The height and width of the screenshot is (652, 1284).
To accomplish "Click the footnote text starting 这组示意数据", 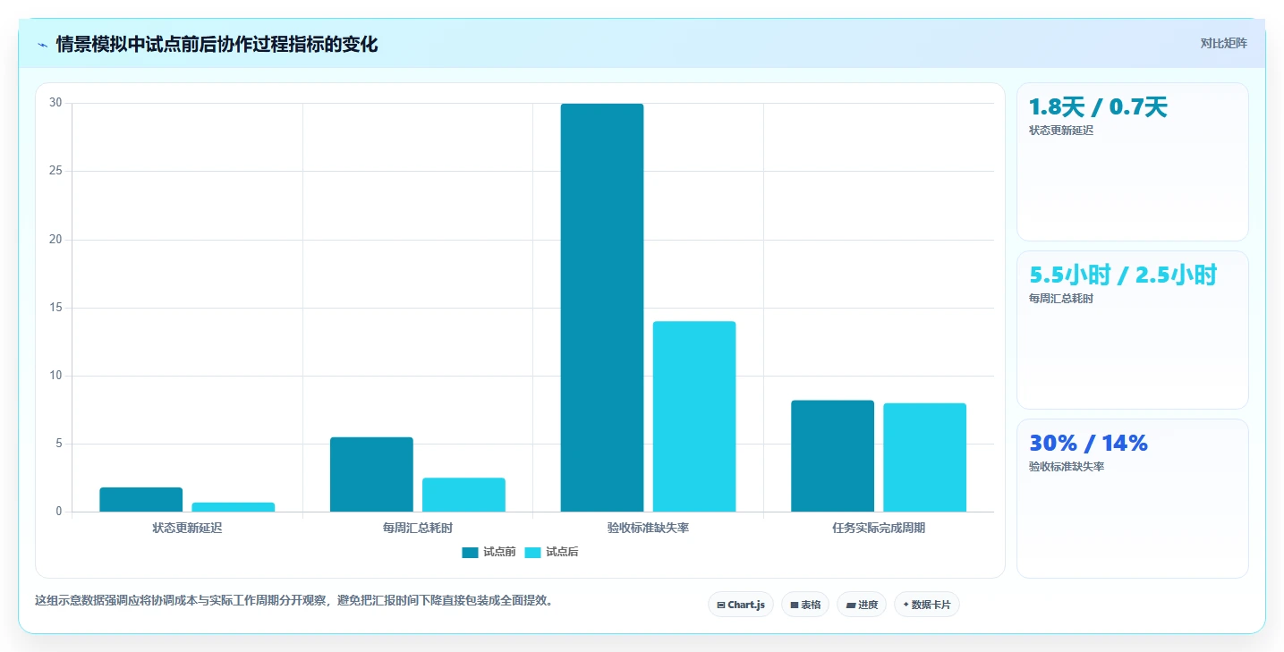I will tap(296, 600).
